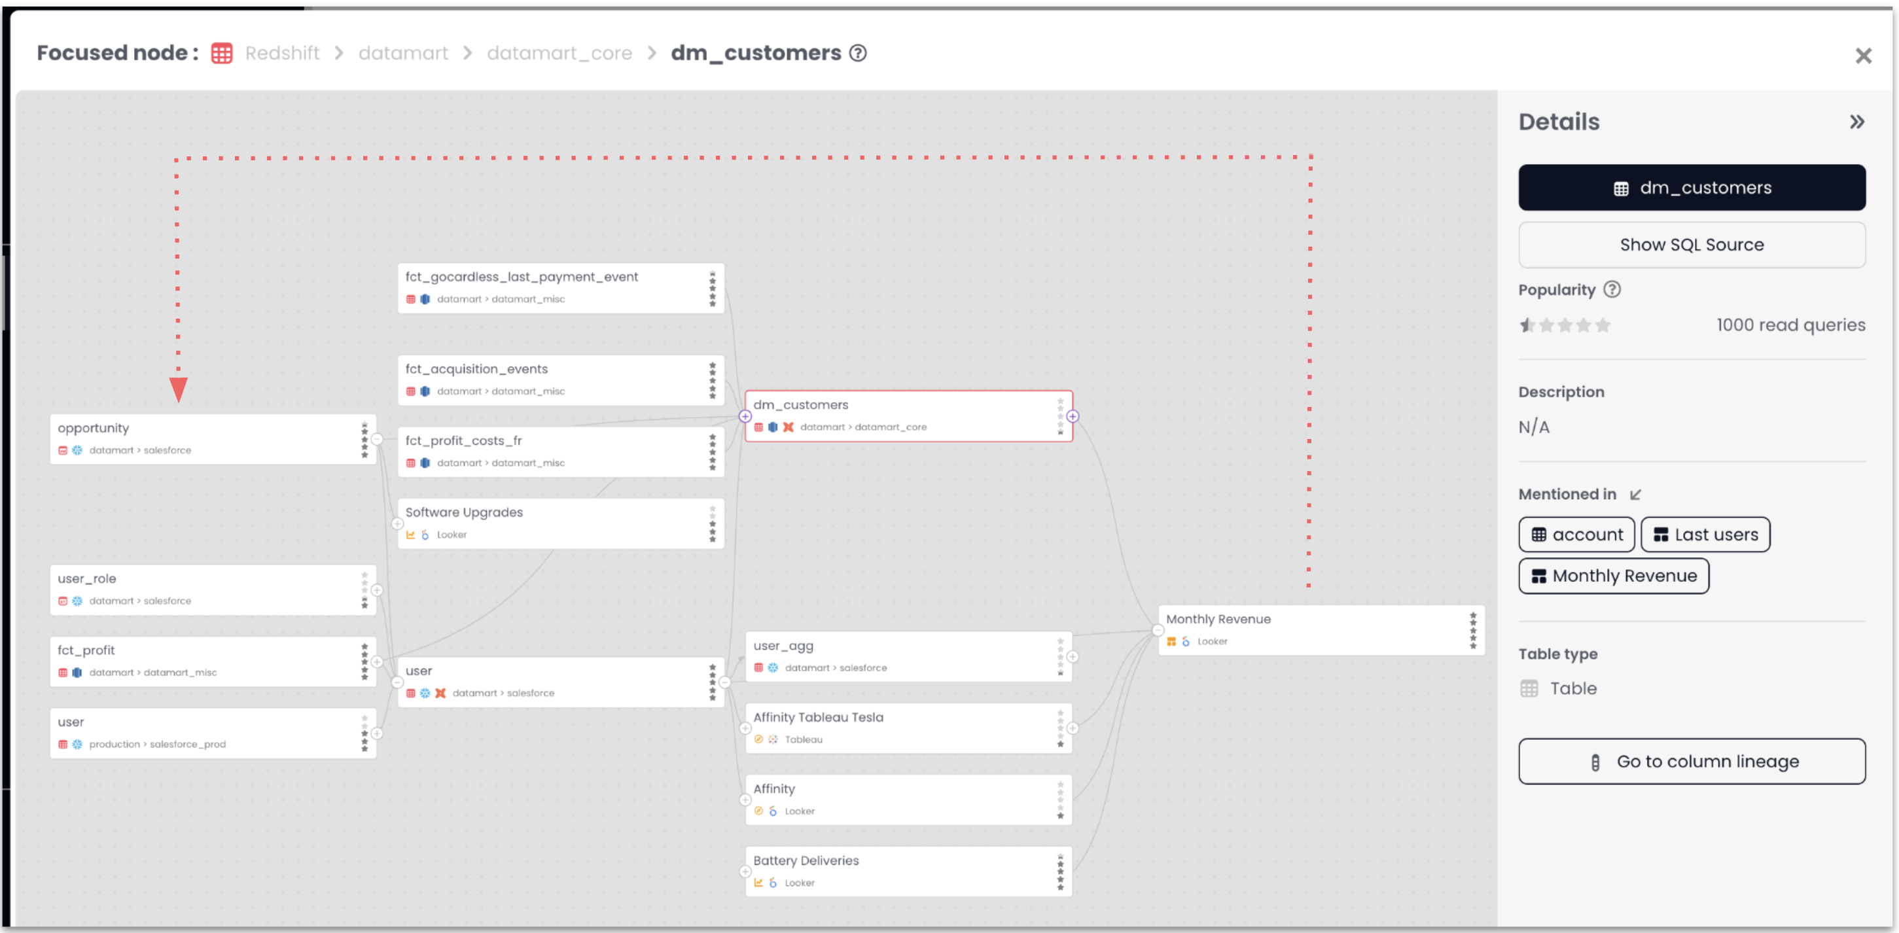Click the Table type grid icon
Screen dimensions: 1899x933
[1529, 688]
